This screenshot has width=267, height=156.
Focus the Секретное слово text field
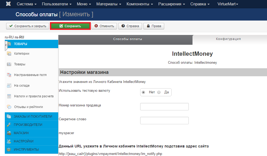164,121
